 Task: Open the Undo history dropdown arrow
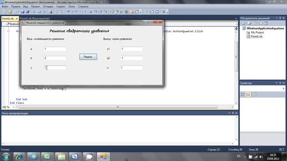(x=72, y=12)
